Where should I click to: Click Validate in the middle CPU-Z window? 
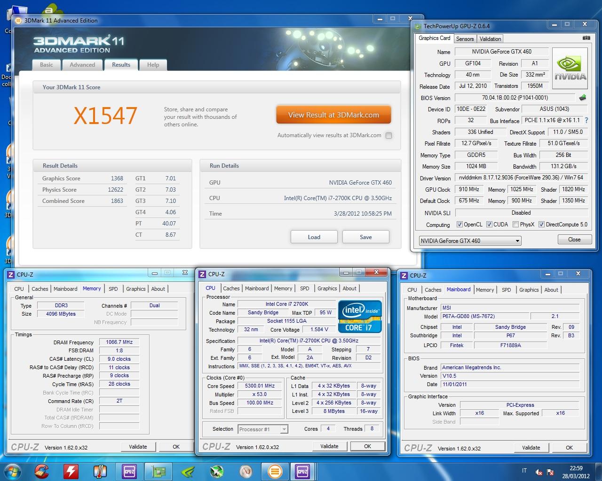click(x=329, y=446)
